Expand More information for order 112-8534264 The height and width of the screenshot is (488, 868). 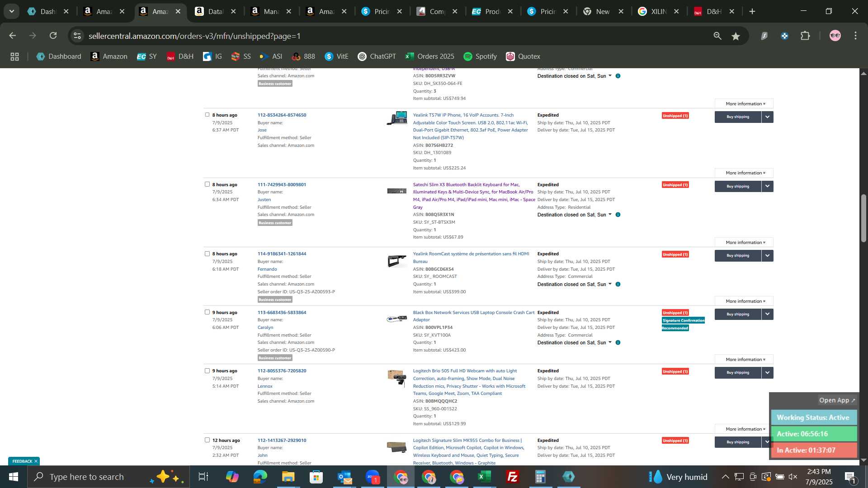744,173
